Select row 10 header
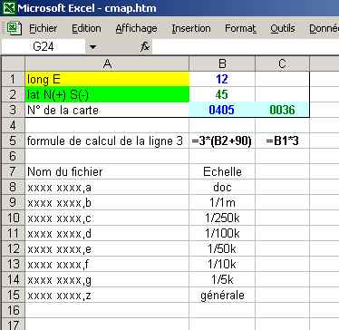Image resolution: width=339 pixels, height=330 pixels. [13, 218]
